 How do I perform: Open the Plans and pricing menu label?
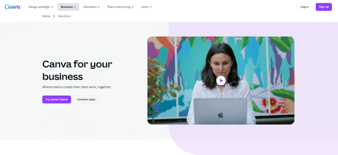(119, 7)
